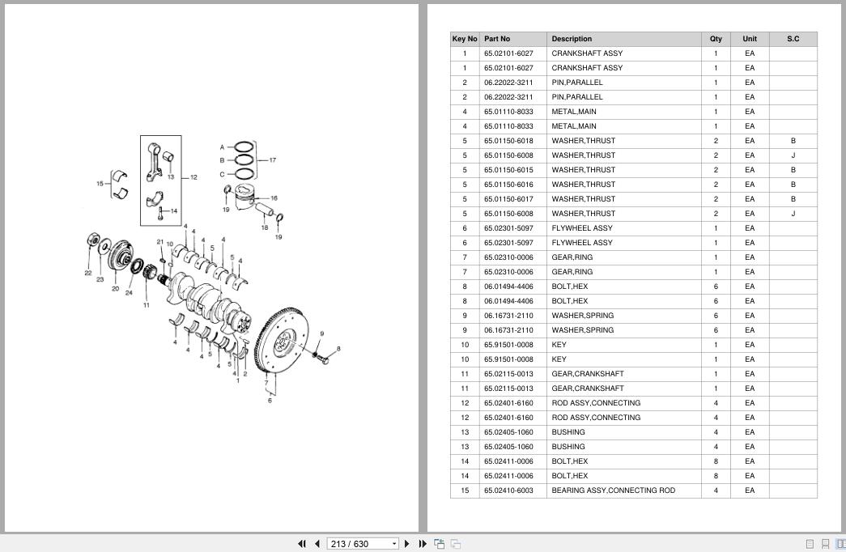Click callout 23 under the washer
Image resolution: width=846 pixels, height=552 pixels.
100,279
